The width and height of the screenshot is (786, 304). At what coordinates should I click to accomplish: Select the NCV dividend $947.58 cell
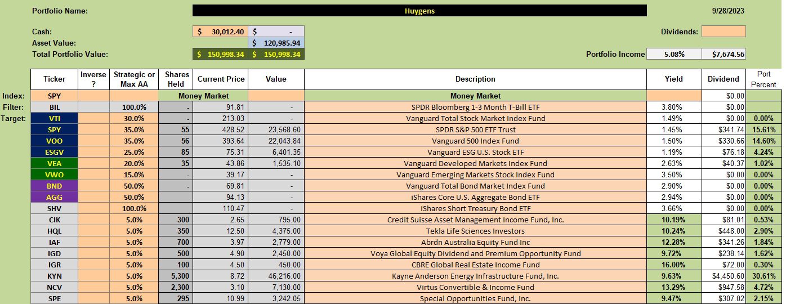pyautogui.click(x=724, y=287)
